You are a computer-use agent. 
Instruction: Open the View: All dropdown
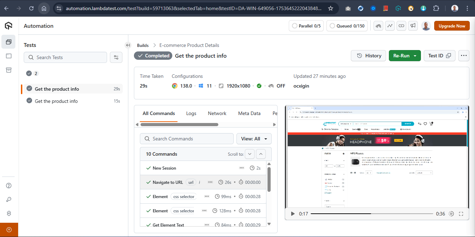254,139
